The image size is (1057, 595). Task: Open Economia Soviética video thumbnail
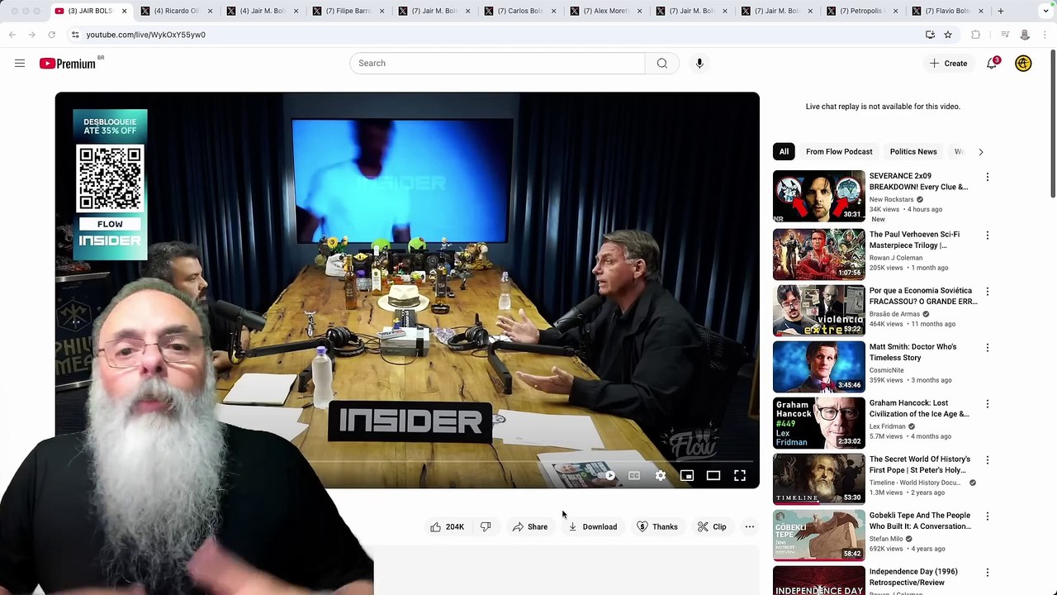point(818,311)
